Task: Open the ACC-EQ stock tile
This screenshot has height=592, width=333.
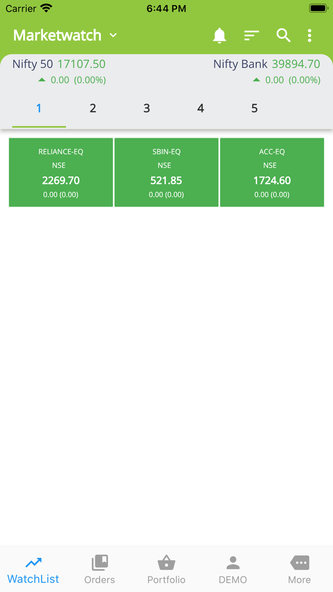Action: (x=272, y=173)
